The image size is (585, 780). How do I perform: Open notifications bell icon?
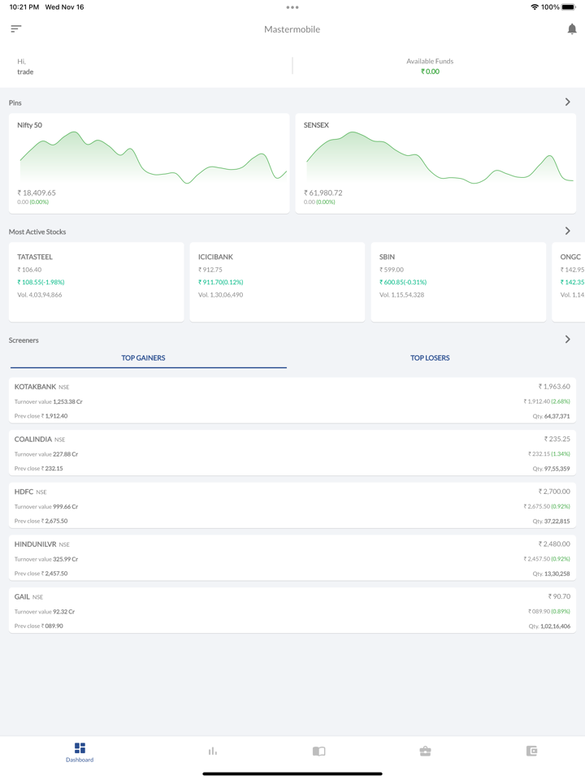click(x=571, y=29)
